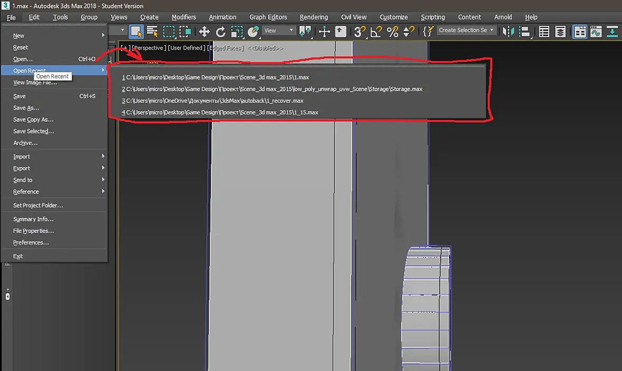Open the Edit menu

(34, 17)
